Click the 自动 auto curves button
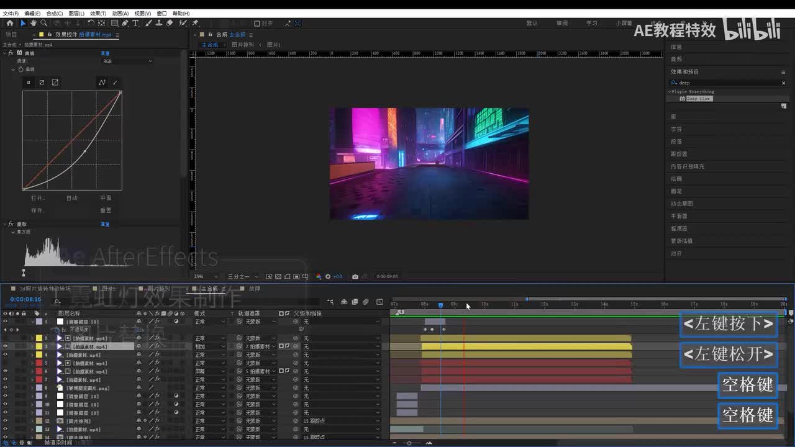This screenshot has height=447, width=795. 72,198
